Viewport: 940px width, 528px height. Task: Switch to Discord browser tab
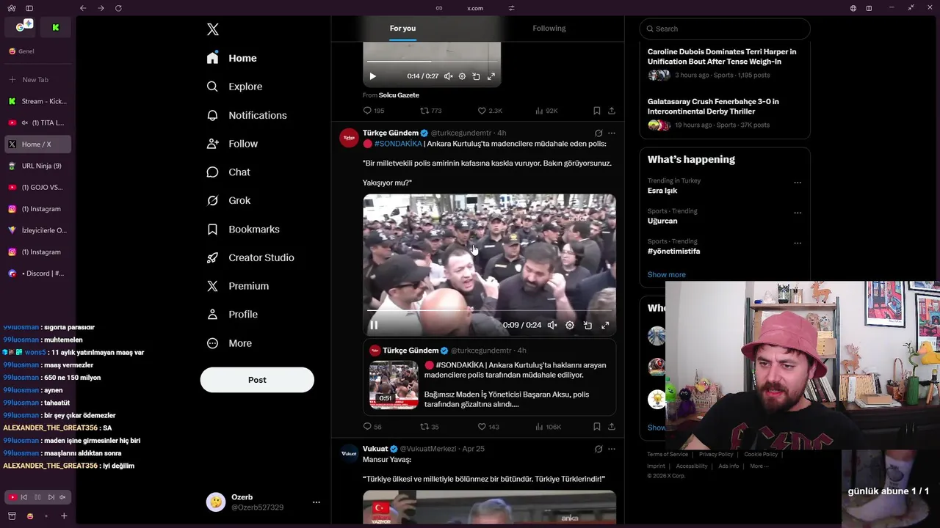[x=37, y=274]
